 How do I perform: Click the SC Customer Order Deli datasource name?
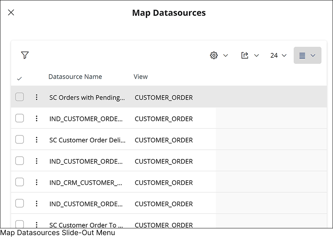pos(87,140)
